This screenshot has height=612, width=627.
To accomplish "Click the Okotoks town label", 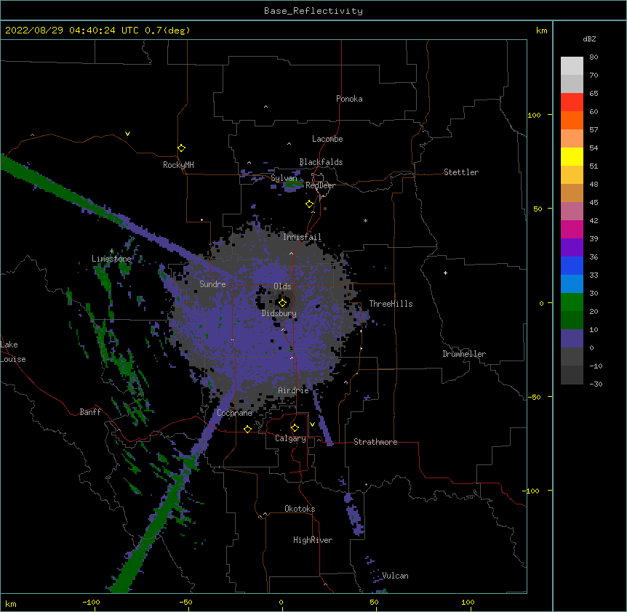I will (300, 509).
